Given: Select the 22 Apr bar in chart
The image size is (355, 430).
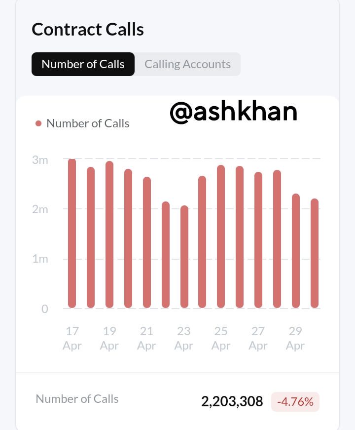Looking at the screenshot, I should (166, 255).
